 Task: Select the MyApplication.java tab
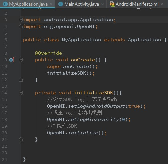tap(27, 4)
